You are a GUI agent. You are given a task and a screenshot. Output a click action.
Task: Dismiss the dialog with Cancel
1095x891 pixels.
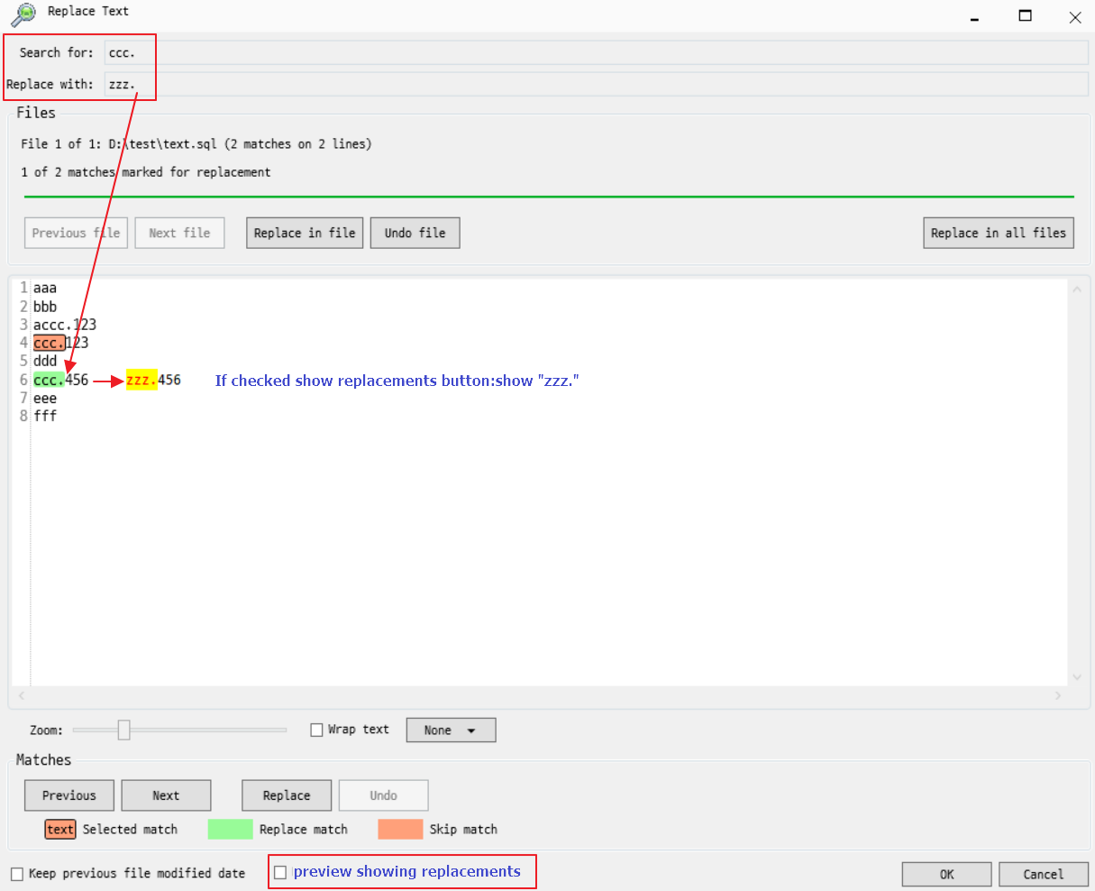click(1044, 873)
